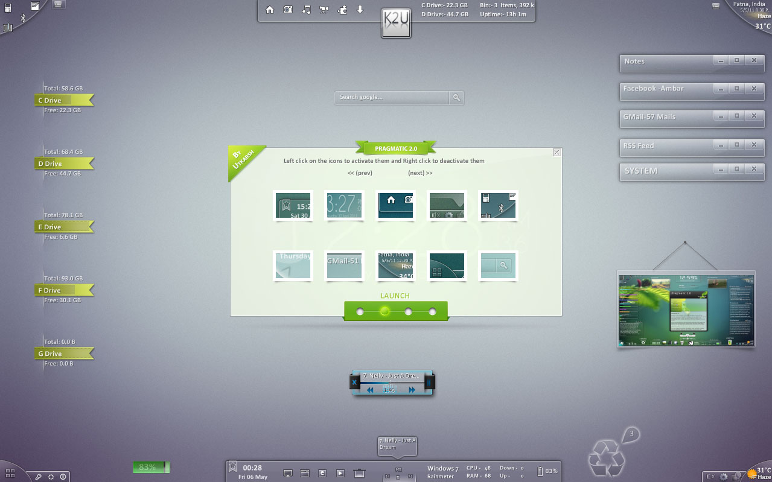Screen dimensions: 772x482
Task: Close the Pragmatic 2.0 launcher window
Action: (x=557, y=153)
